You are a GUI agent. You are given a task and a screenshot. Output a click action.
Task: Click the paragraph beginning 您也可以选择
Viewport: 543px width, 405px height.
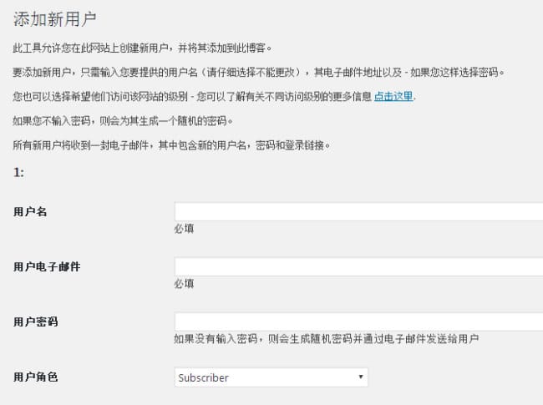pos(215,96)
